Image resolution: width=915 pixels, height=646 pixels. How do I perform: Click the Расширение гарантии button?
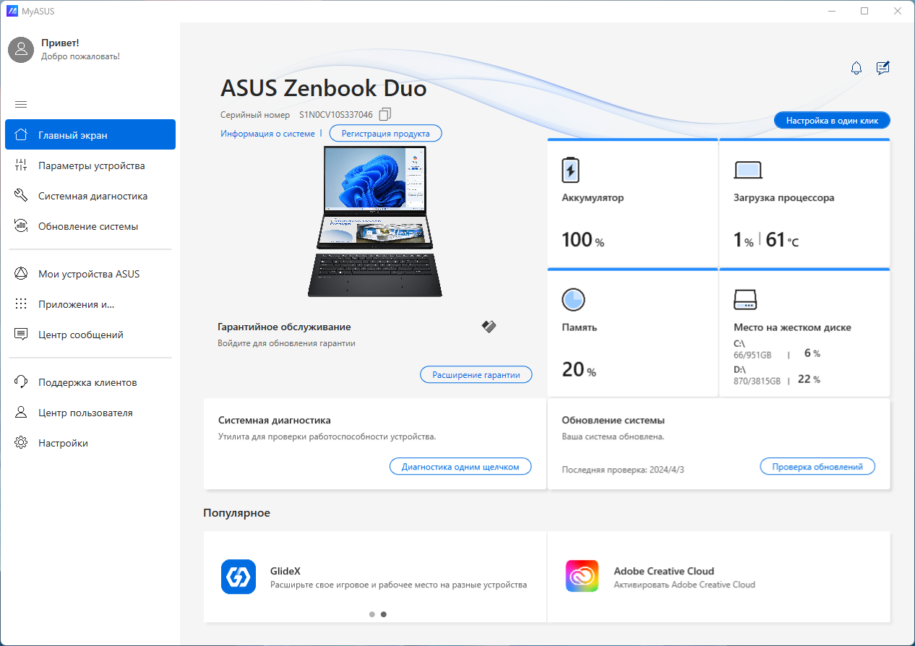coord(476,374)
